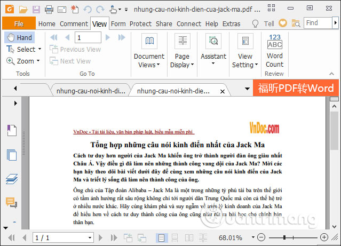This screenshot has height=246, width=341.
Task: Open Pages thumbnails panel in sidebar
Action: (x=12, y=155)
